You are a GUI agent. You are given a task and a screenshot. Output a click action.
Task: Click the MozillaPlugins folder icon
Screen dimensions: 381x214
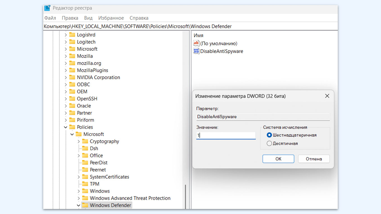click(x=72, y=70)
